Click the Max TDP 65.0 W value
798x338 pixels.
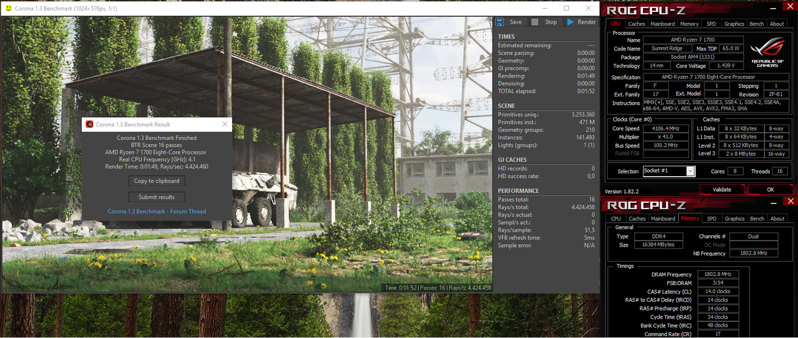(x=731, y=49)
